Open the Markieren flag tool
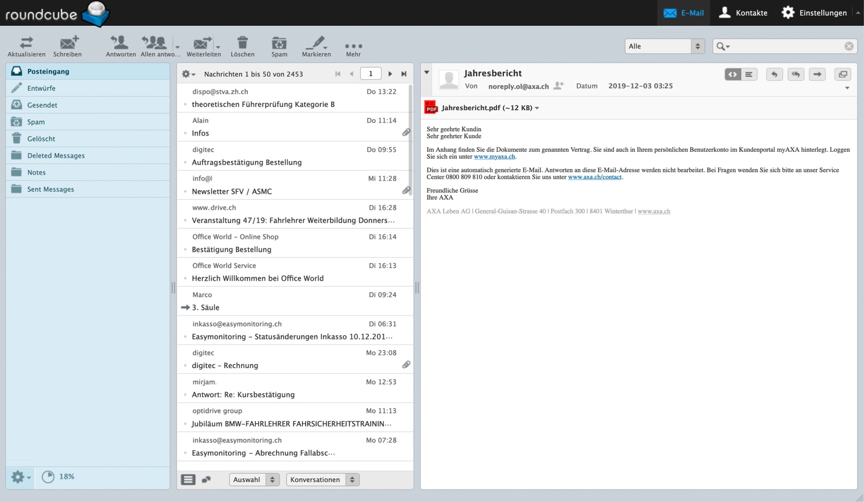Screen dimensions: 864x502 coord(316,42)
